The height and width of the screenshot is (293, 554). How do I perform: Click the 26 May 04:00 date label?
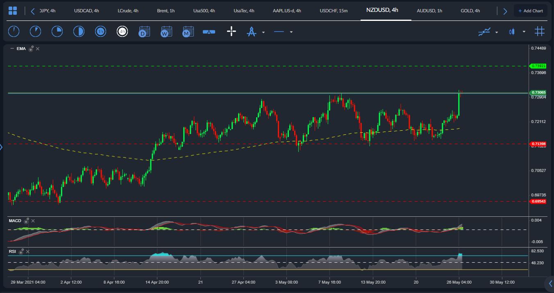459,282
